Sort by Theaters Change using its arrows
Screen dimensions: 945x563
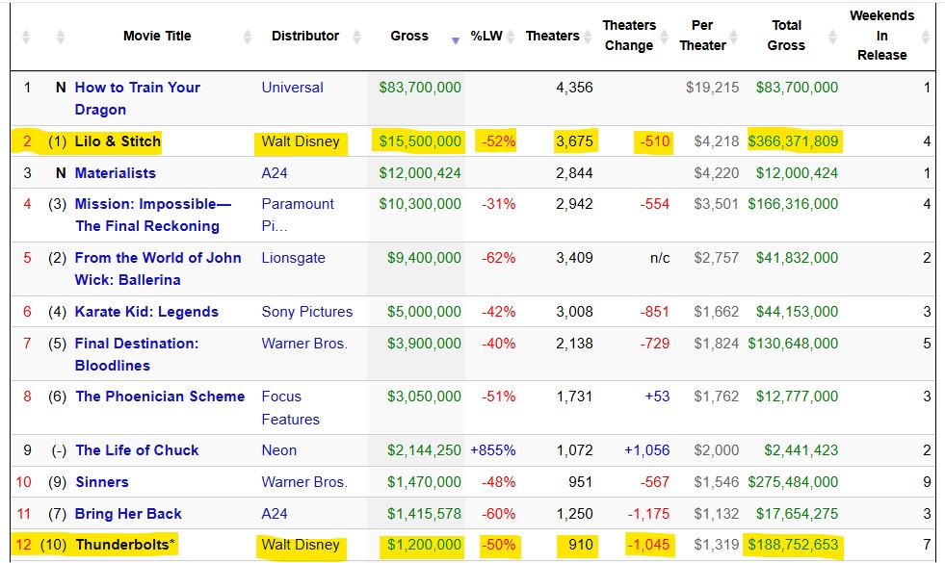point(664,37)
